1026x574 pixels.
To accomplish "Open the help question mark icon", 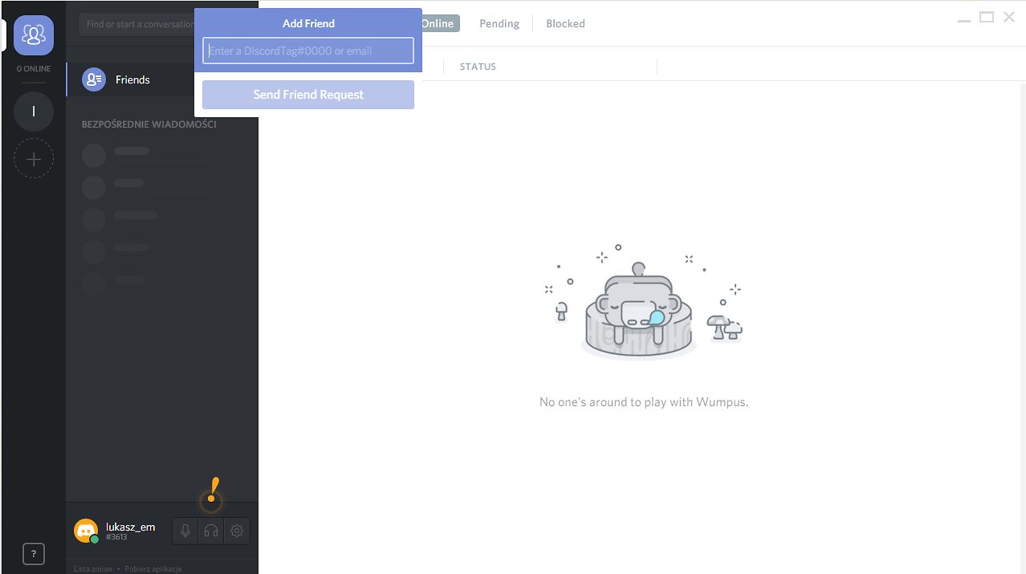I will click(x=33, y=553).
